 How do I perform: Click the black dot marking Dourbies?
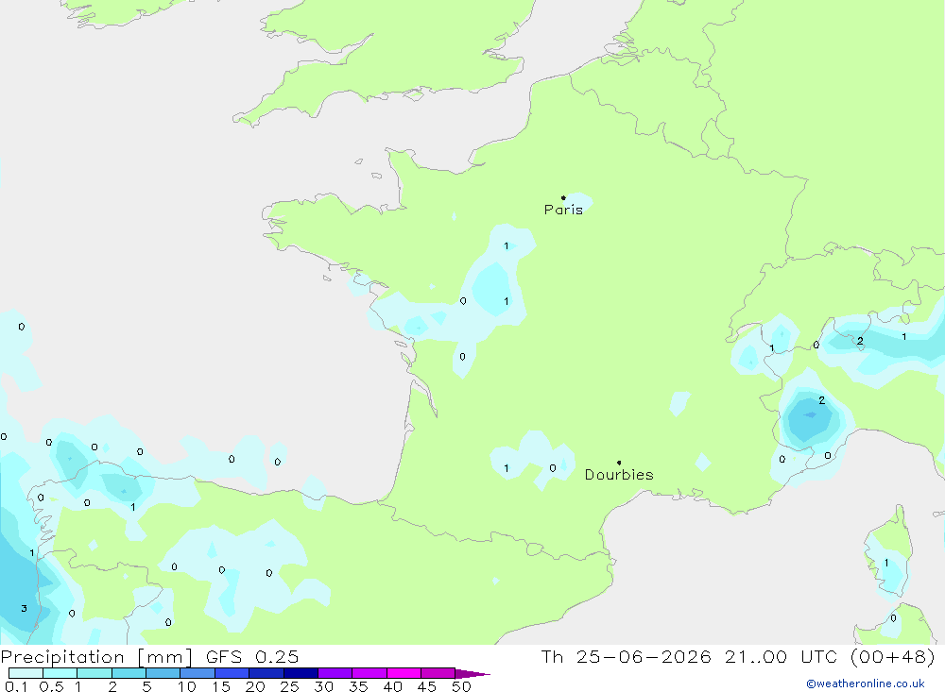point(619,463)
